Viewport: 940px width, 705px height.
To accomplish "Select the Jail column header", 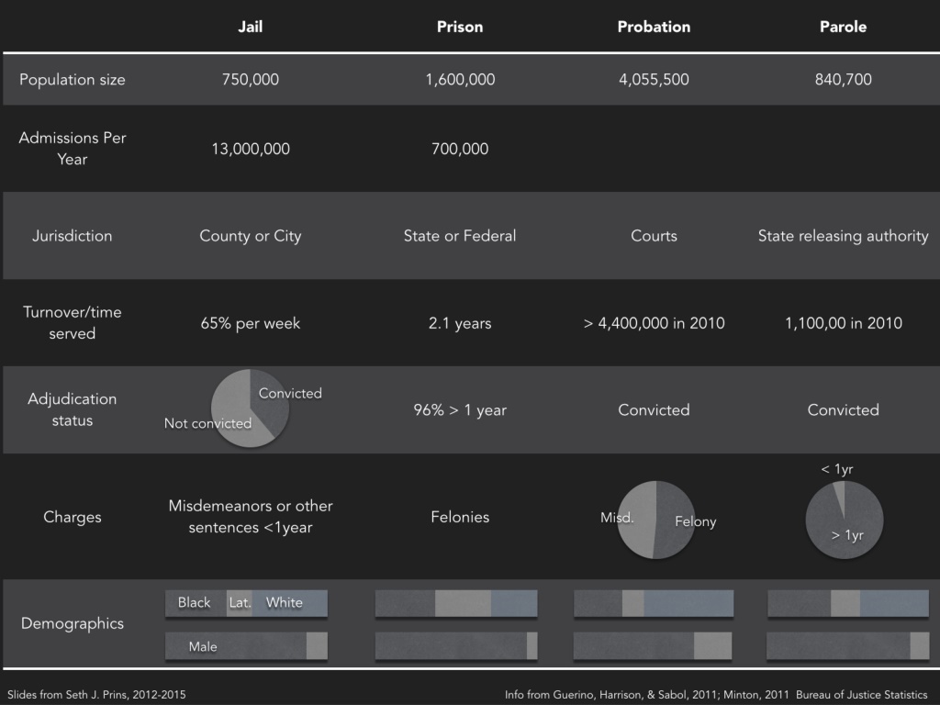I will click(x=250, y=27).
